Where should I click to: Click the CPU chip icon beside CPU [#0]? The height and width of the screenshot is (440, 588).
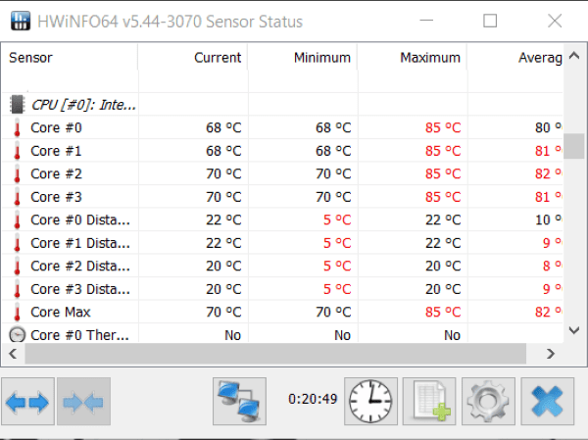click(18, 104)
